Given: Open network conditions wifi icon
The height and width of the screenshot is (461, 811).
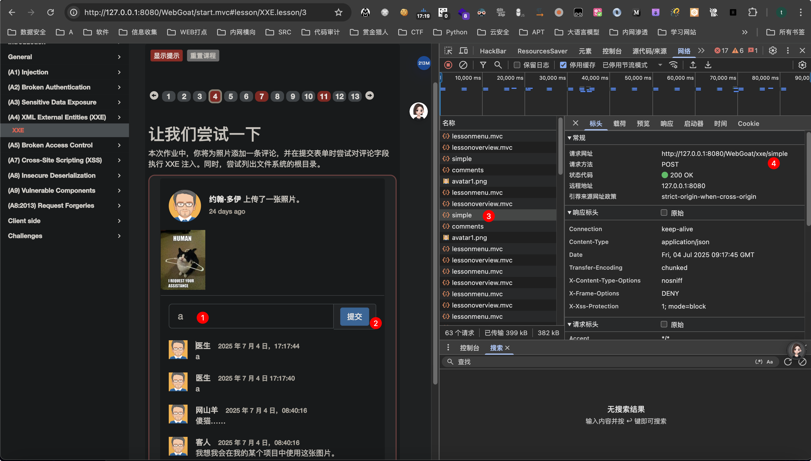Looking at the screenshot, I should [673, 65].
